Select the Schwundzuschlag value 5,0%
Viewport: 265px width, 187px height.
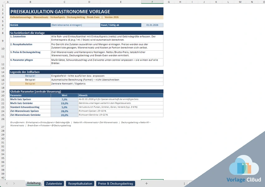[65, 107]
